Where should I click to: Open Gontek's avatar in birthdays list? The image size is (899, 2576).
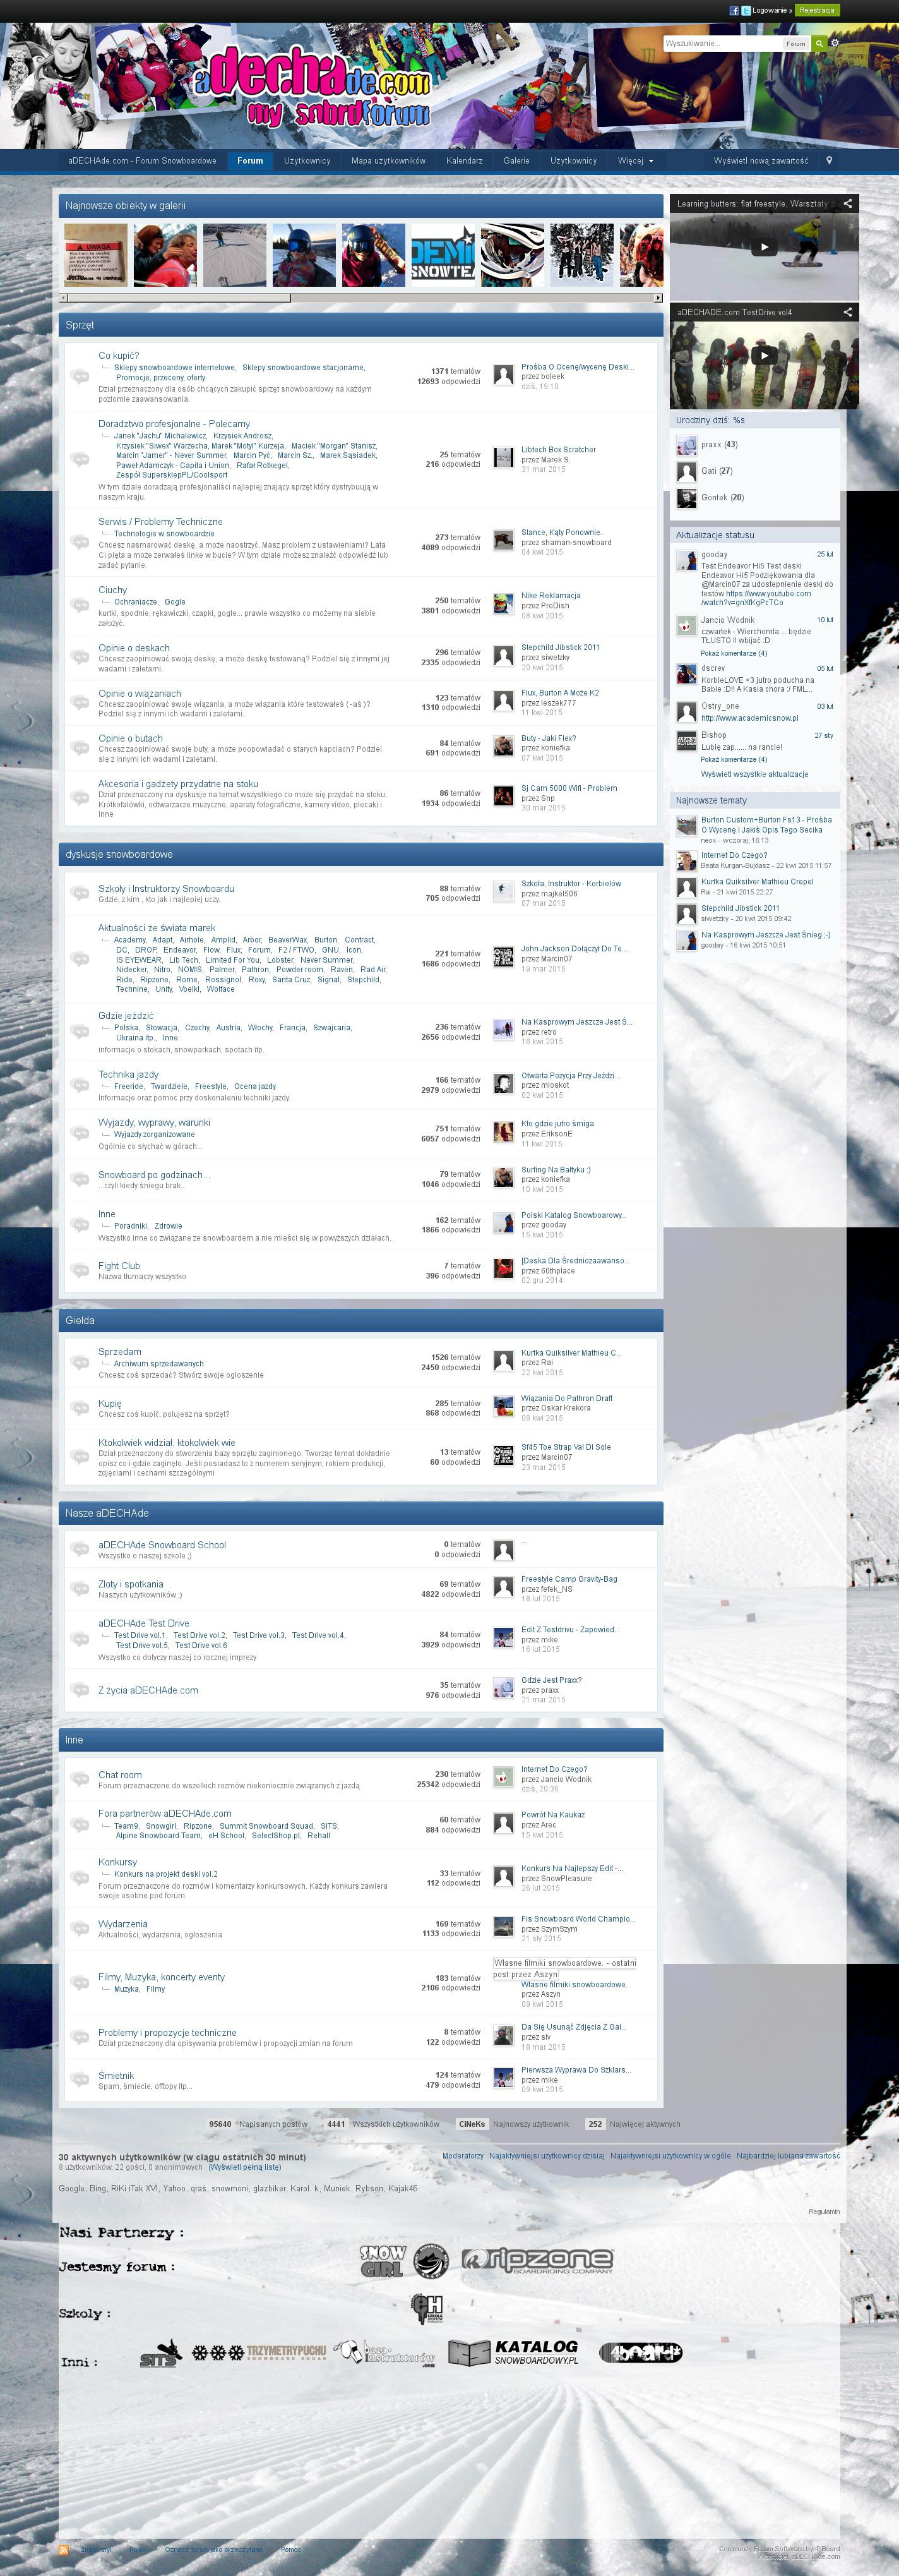(686, 498)
